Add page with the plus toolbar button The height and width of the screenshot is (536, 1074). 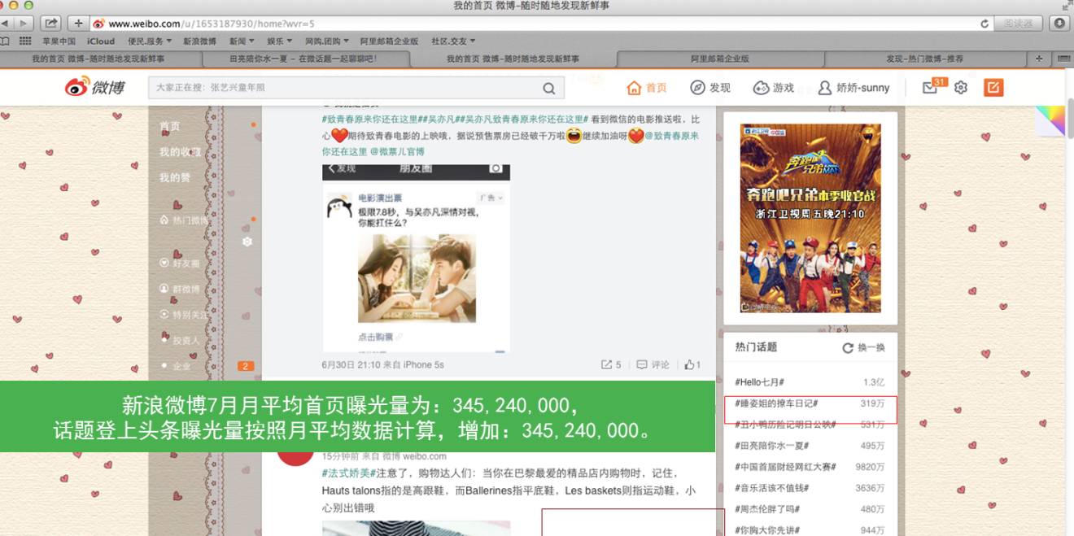tap(78, 24)
